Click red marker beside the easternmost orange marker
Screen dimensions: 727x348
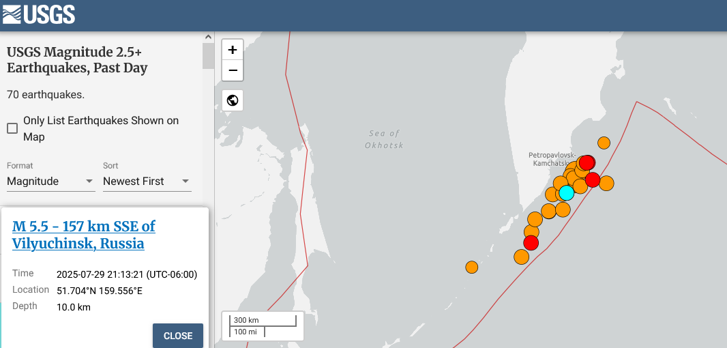[x=592, y=179]
